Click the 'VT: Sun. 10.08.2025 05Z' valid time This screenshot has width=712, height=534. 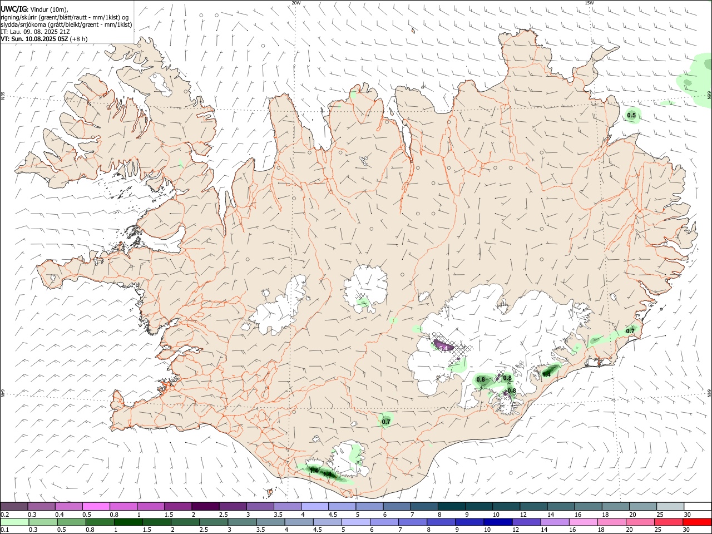pos(34,39)
